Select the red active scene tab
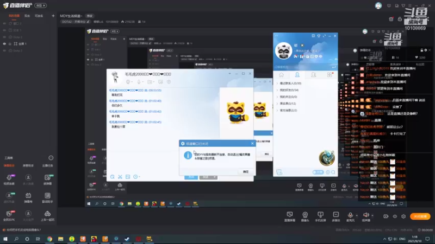435x244 pixels. [14, 16]
